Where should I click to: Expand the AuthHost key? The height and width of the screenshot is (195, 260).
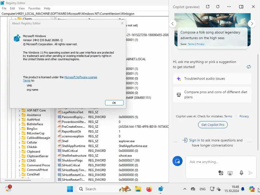click(19, 120)
